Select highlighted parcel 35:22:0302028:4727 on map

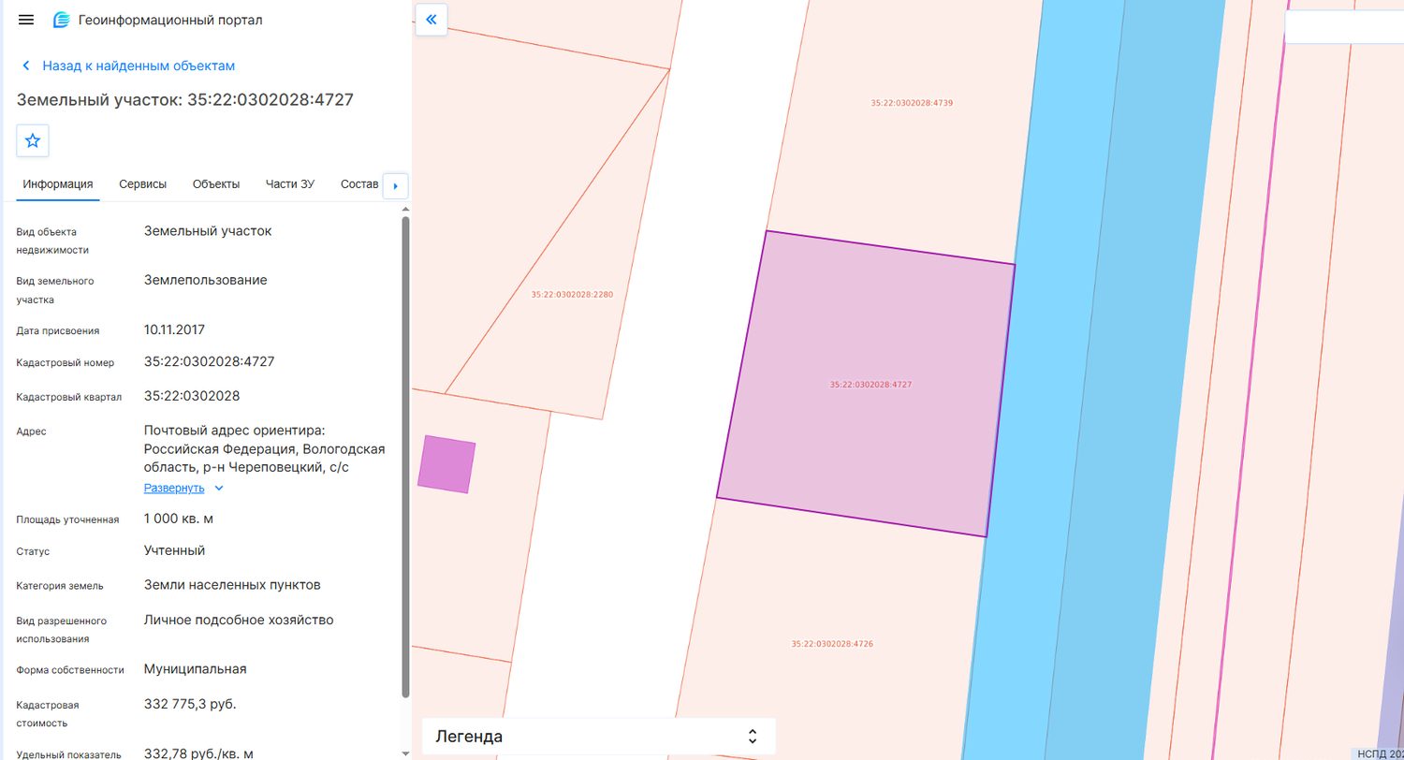pos(866,384)
